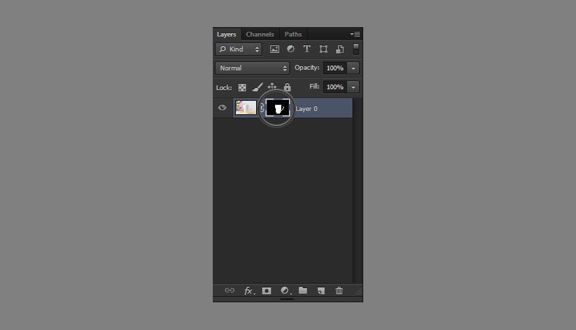Select Layer 0 image thumbnail
The width and height of the screenshot is (576, 330).
[x=246, y=108]
